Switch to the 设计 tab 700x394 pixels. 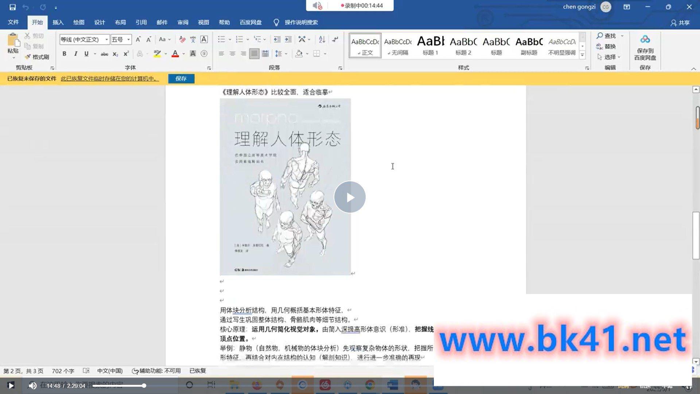(x=100, y=22)
